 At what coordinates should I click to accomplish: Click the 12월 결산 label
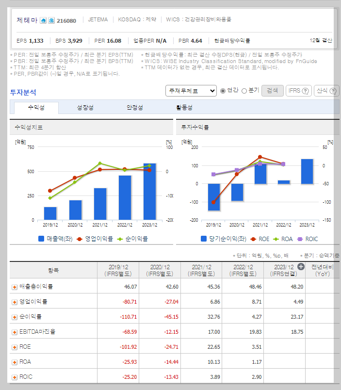pos(321,41)
